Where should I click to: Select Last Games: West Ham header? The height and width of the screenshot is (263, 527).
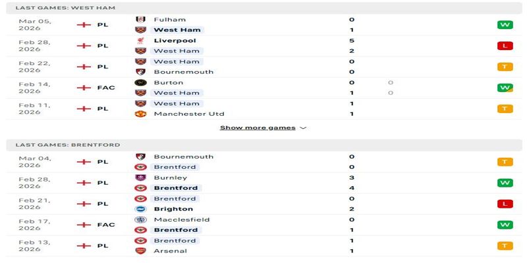pyautogui.click(x=65, y=7)
